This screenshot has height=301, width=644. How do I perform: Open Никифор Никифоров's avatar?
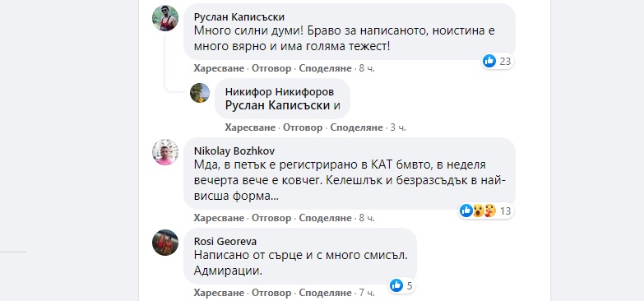200,93
